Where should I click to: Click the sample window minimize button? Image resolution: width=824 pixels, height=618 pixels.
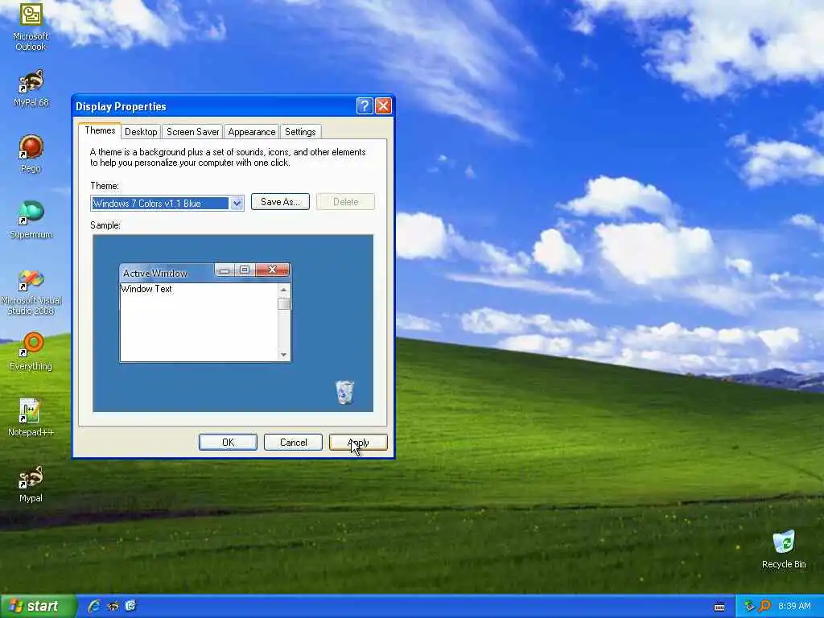(x=225, y=270)
